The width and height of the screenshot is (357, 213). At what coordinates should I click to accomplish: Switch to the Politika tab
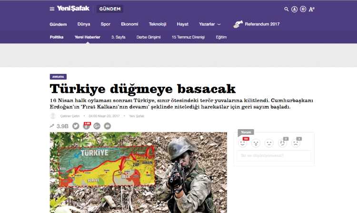pos(57,37)
